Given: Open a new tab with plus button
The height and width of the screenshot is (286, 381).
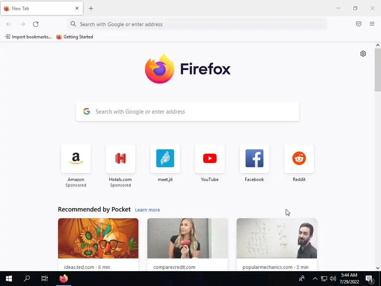Looking at the screenshot, I should 91,9.
